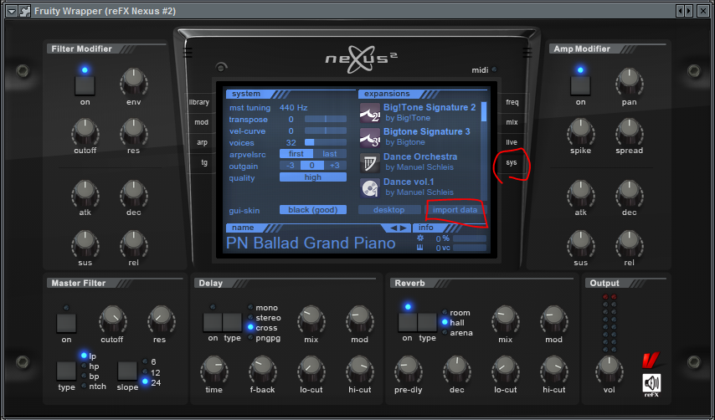Cycle the Master Filter slope button
The image size is (715, 420).
coord(127,371)
